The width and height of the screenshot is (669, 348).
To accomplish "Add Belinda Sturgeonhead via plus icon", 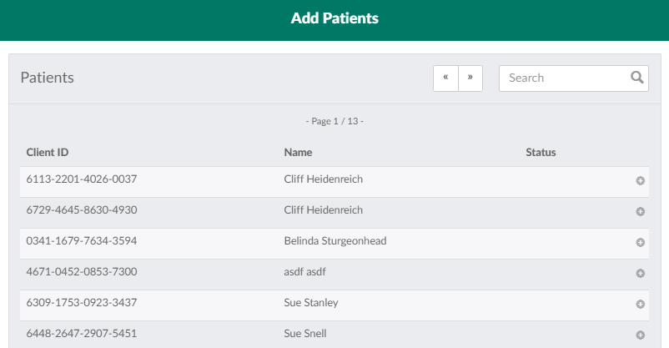I will point(641,242).
